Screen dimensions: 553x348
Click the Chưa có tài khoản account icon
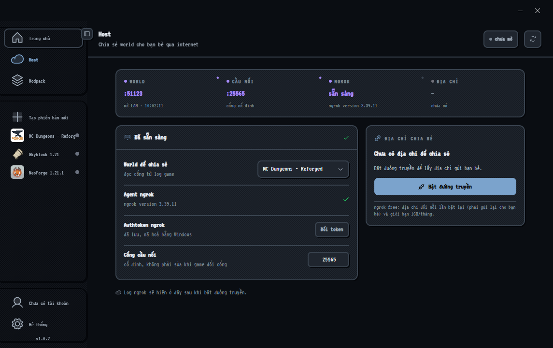coord(17,303)
